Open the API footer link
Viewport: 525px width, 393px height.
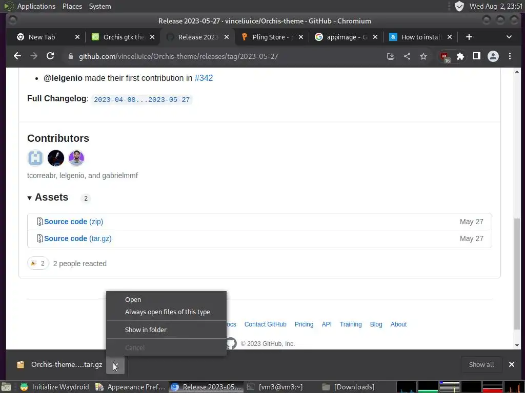pos(327,324)
